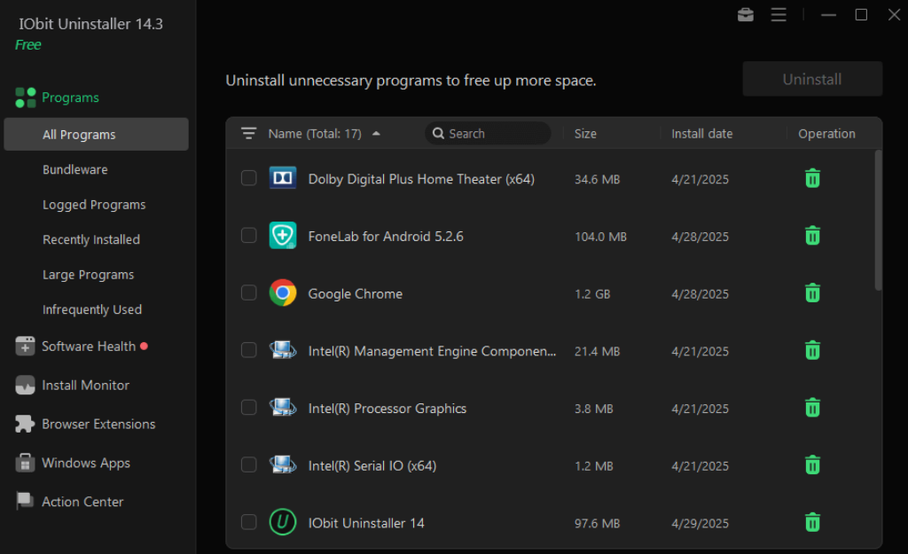Select the Google Chrome program name
The height and width of the screenshot is (554, 908).
[x=355, y=293]
